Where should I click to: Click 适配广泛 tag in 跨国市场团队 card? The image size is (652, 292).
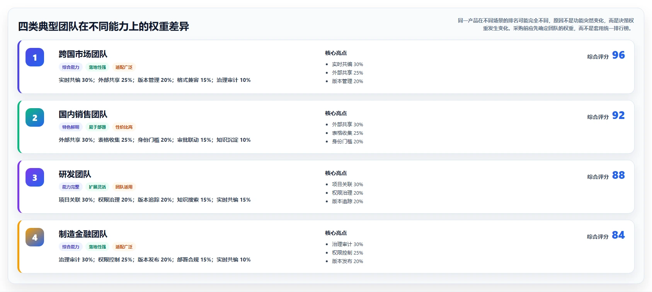click(124, 67)
